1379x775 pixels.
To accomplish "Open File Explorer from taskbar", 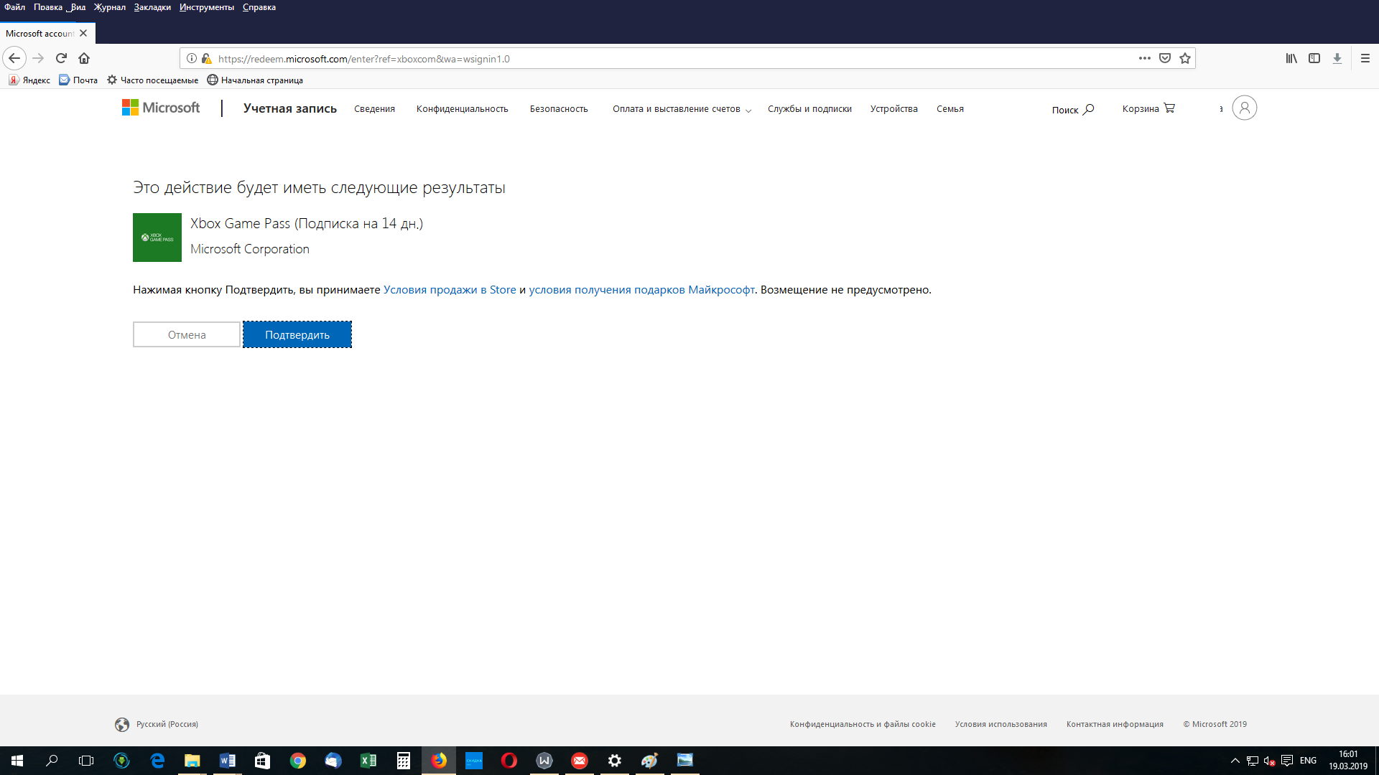I will [x=192, y=761].
